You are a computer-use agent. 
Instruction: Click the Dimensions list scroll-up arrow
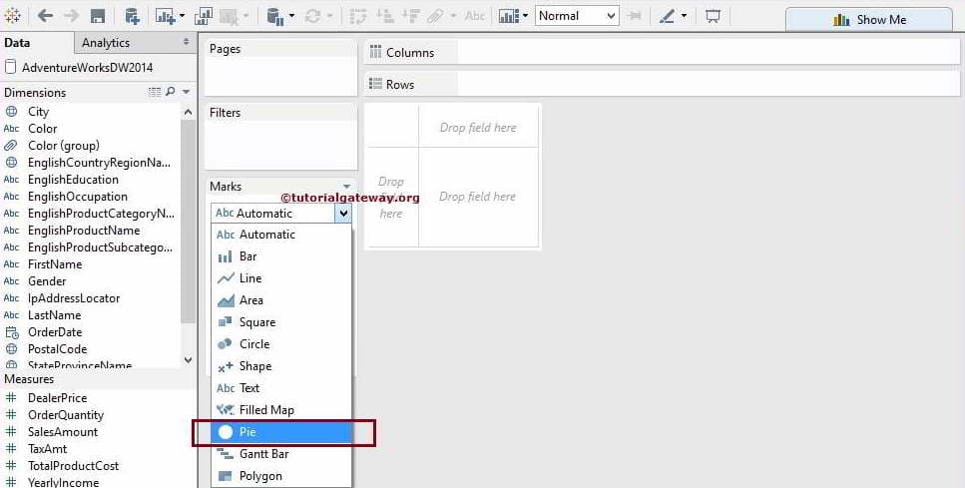[x=189, y=112]
